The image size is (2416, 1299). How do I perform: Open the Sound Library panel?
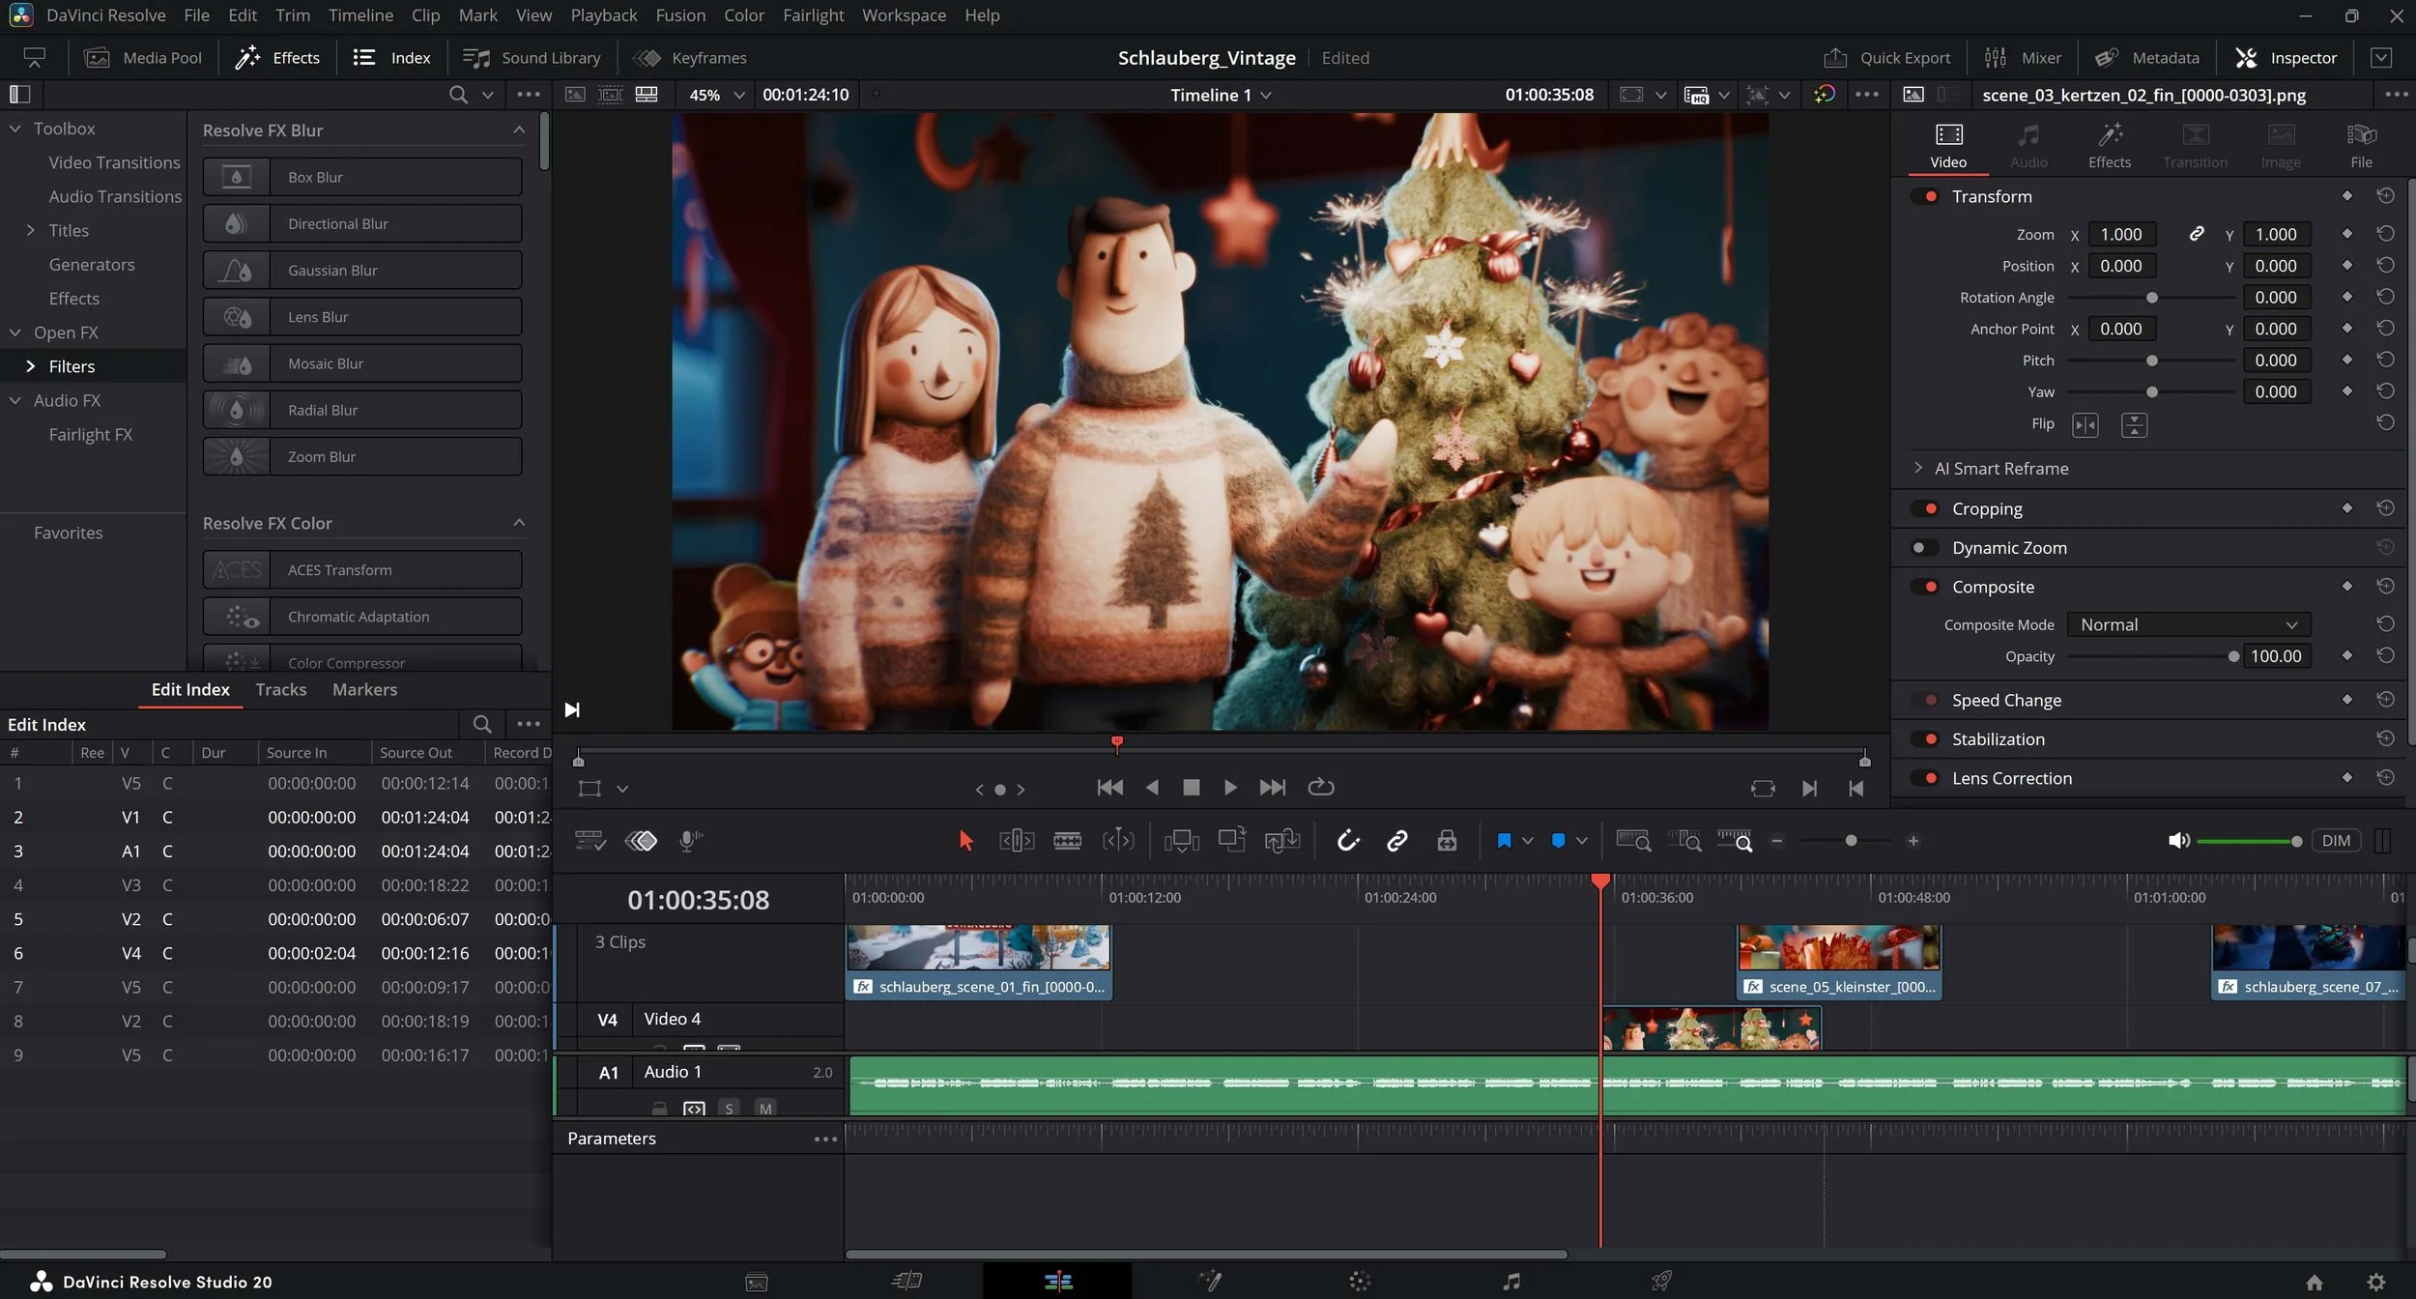tap(532, 58)
